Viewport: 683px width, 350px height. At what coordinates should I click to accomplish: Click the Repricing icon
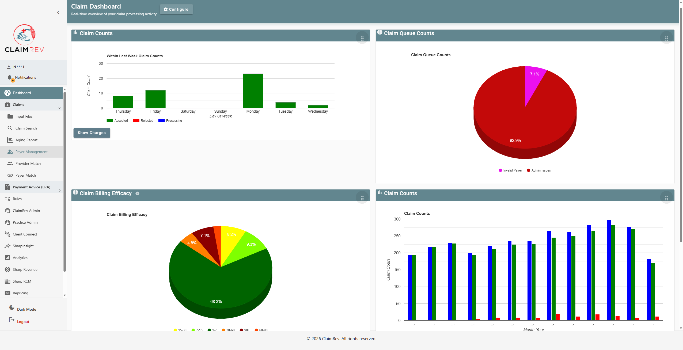click(x=7, y=293)
